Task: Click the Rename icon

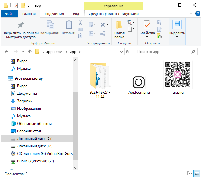Action: [x=103, y=34]
